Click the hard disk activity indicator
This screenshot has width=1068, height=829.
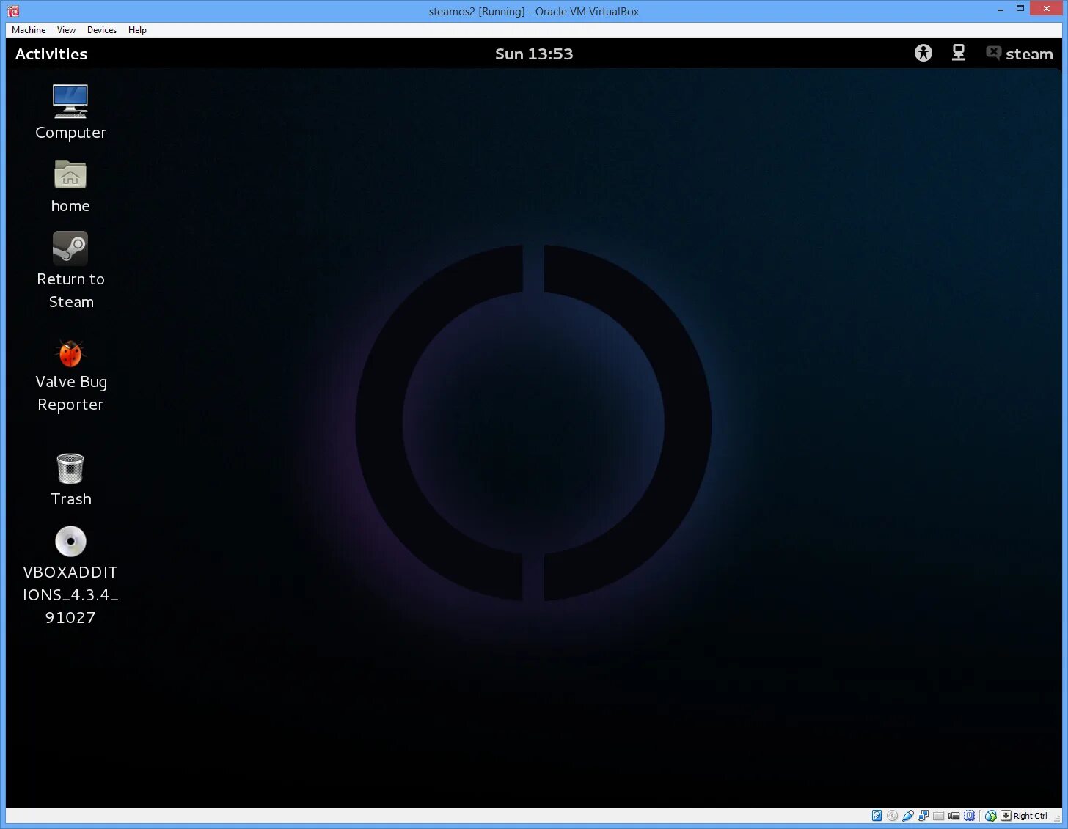pyautogui.click(x=877, y=816)
